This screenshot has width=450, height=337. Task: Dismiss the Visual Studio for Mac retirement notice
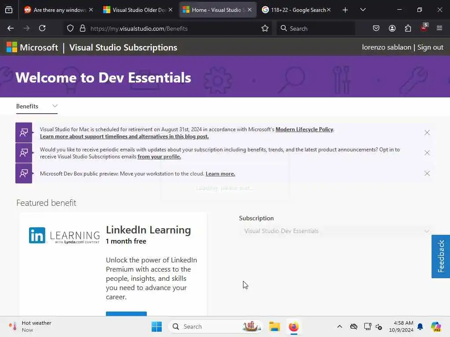tap(427, 133)
